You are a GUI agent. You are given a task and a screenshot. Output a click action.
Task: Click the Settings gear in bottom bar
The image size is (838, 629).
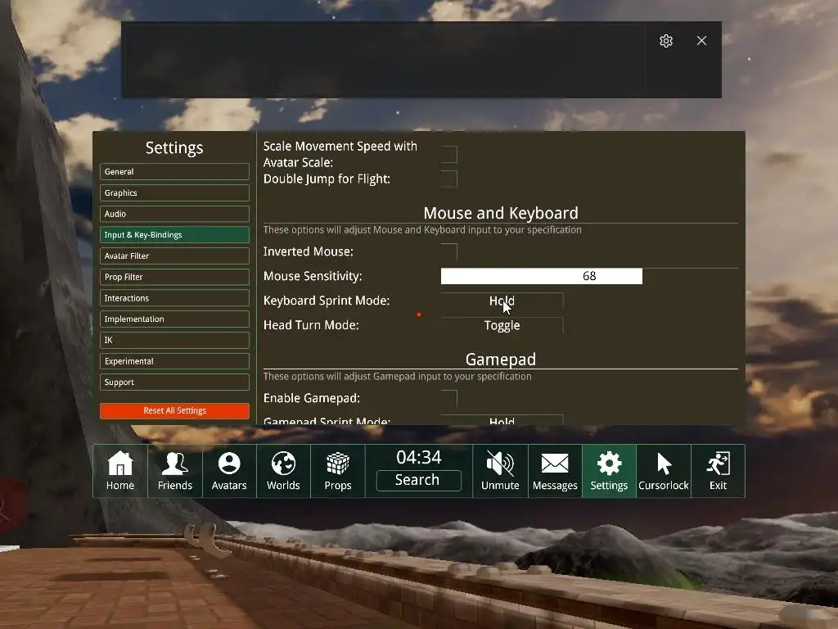(x=609, y=471)
